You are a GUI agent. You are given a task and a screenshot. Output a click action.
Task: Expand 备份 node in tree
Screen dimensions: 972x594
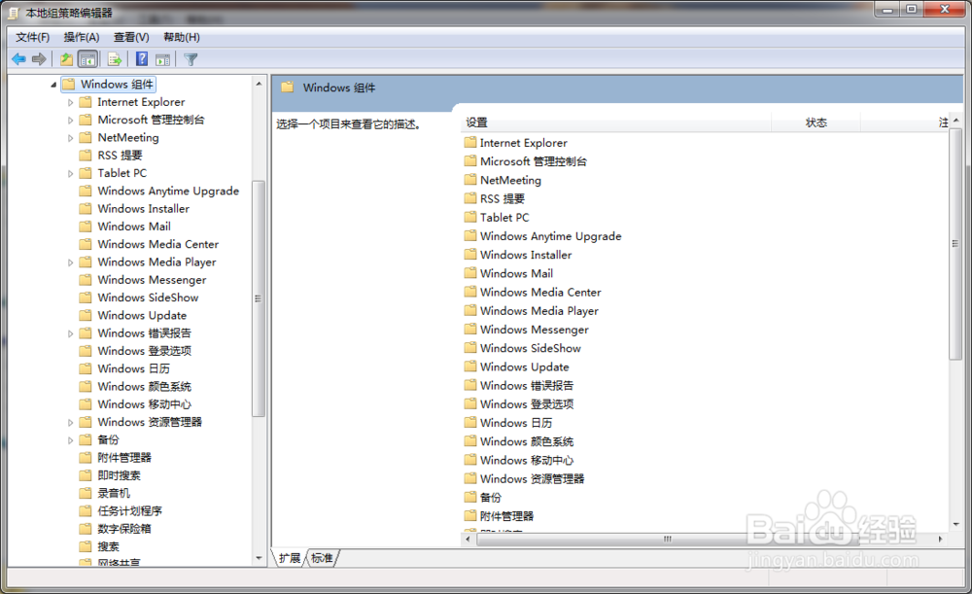[x=70, y=440]
